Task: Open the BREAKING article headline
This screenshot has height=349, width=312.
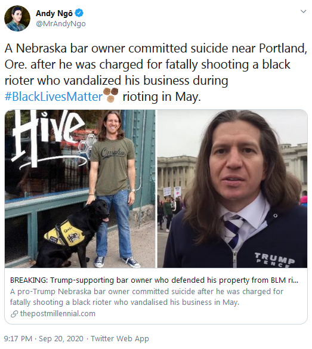Action: pos(154,280)
